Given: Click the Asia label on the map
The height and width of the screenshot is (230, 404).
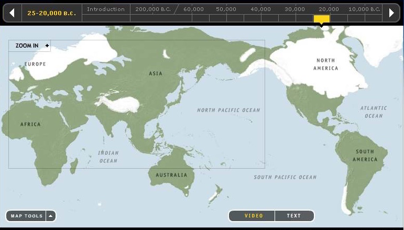Looking at the screenshot, I should pyautogui.click(x=156, y=73).
